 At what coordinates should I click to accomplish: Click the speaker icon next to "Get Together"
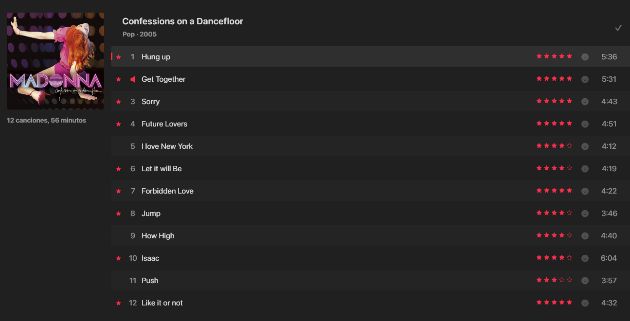click(133, 79)
